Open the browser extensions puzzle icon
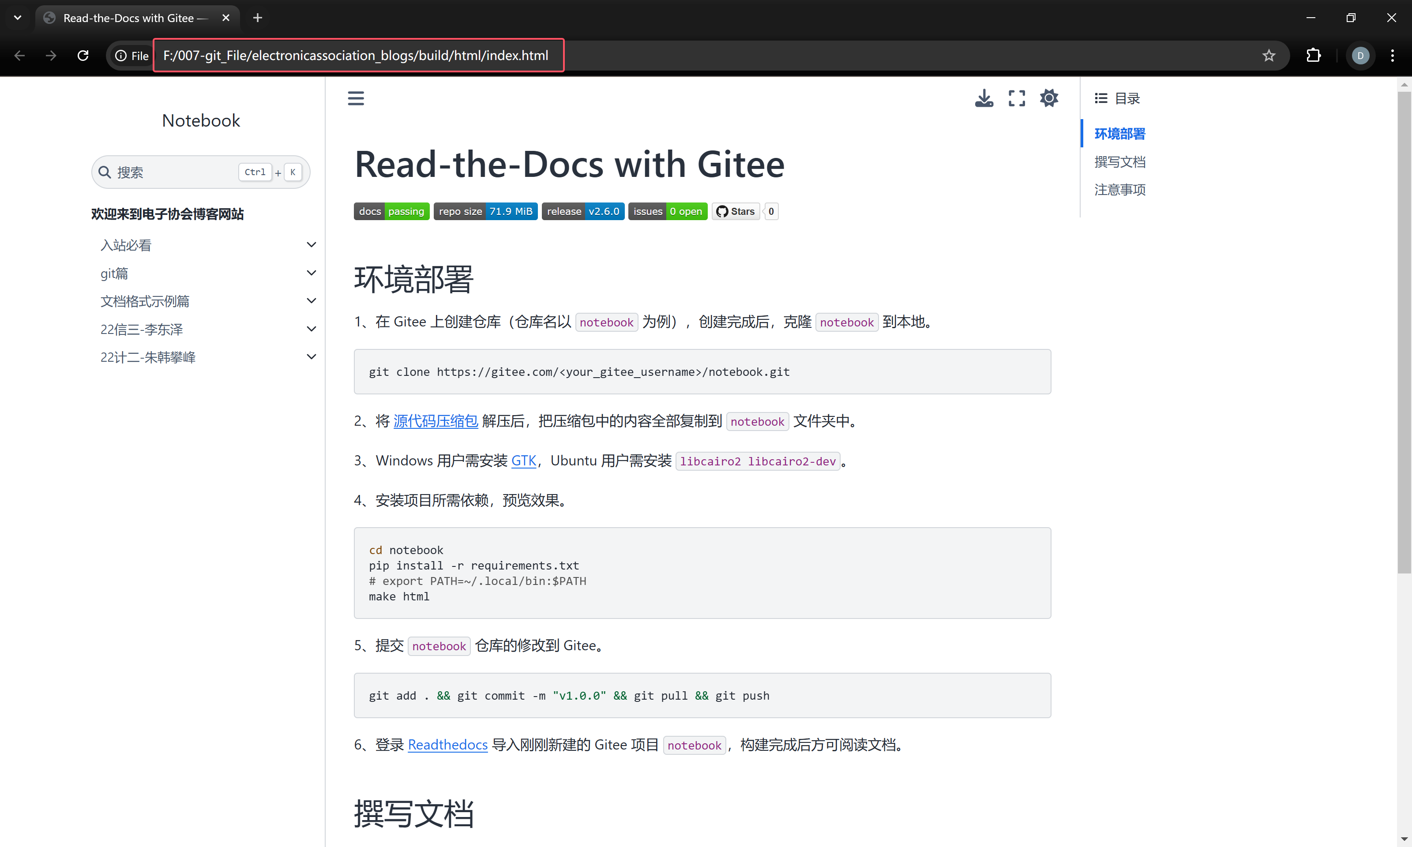Image resolution: width=1412 pixels, height=847 pixels. coord(1314,55)
